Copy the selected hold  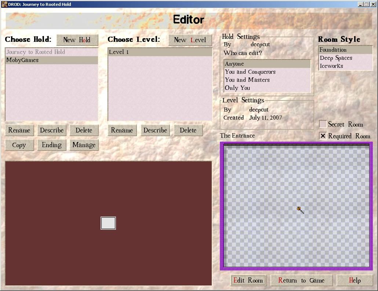point(19,145)
